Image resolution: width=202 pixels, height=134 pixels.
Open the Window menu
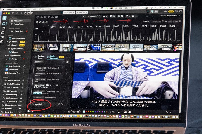42,9
